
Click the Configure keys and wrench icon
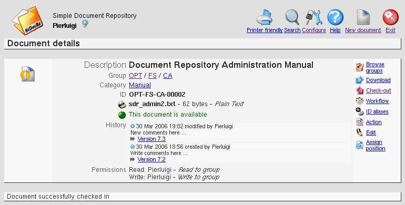point(314,17)
